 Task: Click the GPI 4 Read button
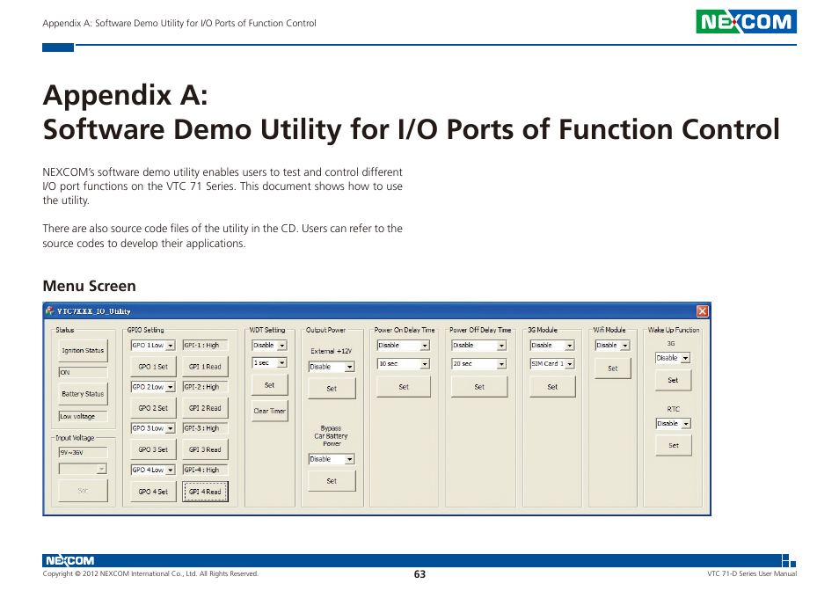pyautogui.click(x=205, y=492)
